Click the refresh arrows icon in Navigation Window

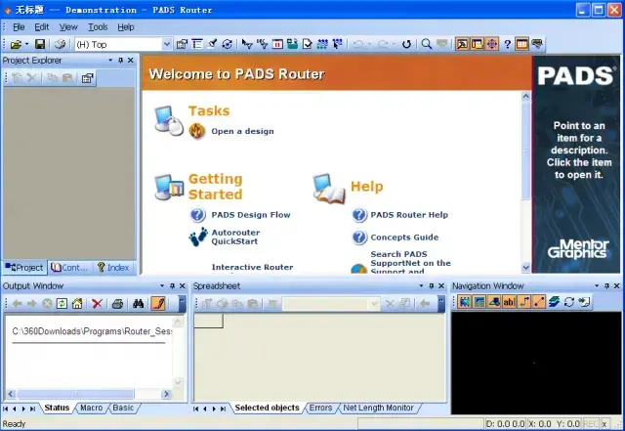coord(569,302)
